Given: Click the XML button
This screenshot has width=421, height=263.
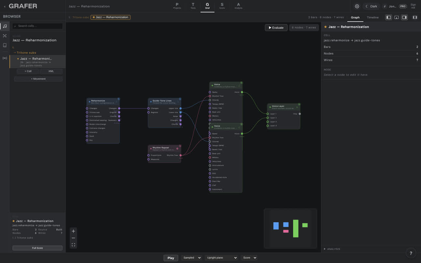Looking at the screenshot, I should click(51, 71).
